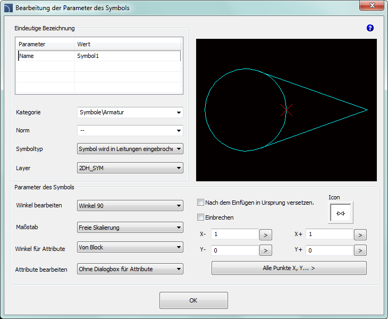388x319 pixels.
Task: Toggle the Einbrechen checkbox
Action: click(201, 217)
